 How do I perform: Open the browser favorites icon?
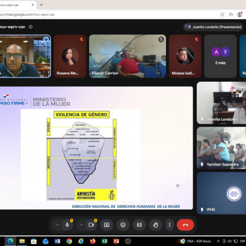click(231, 14)
